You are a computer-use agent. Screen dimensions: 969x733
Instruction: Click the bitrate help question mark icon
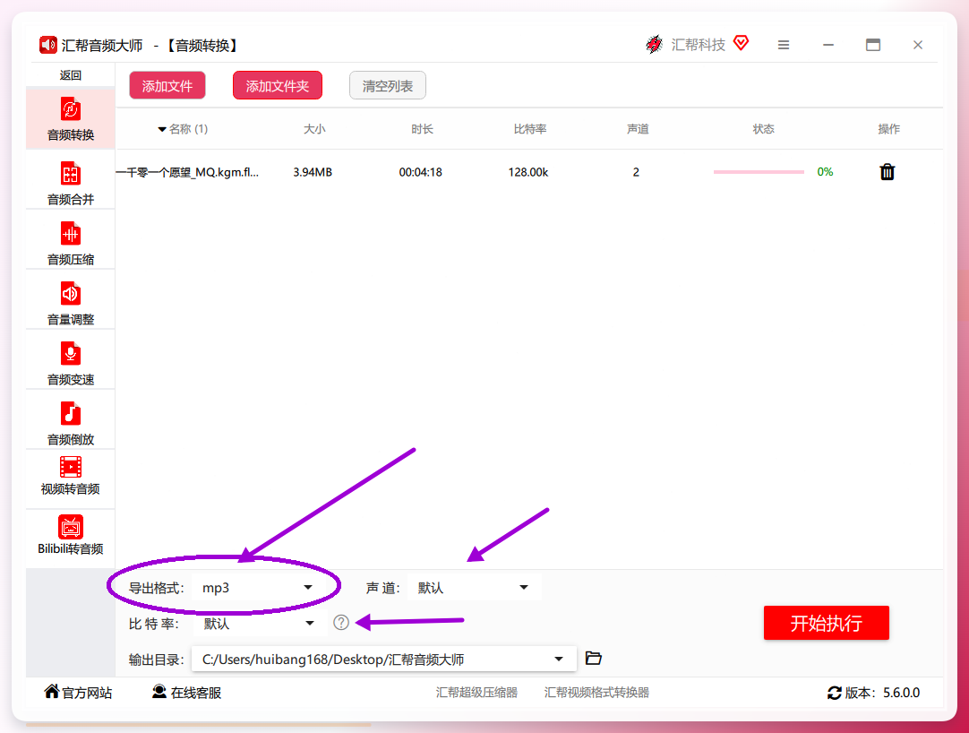pyautogui.click(x=341, y=622)
